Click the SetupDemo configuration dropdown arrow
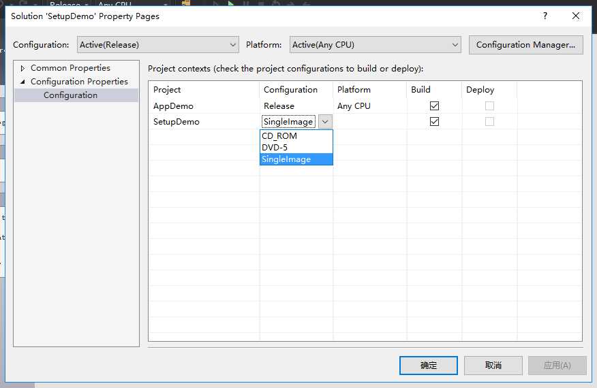597x388 pixels. click(x=325, y=122)
